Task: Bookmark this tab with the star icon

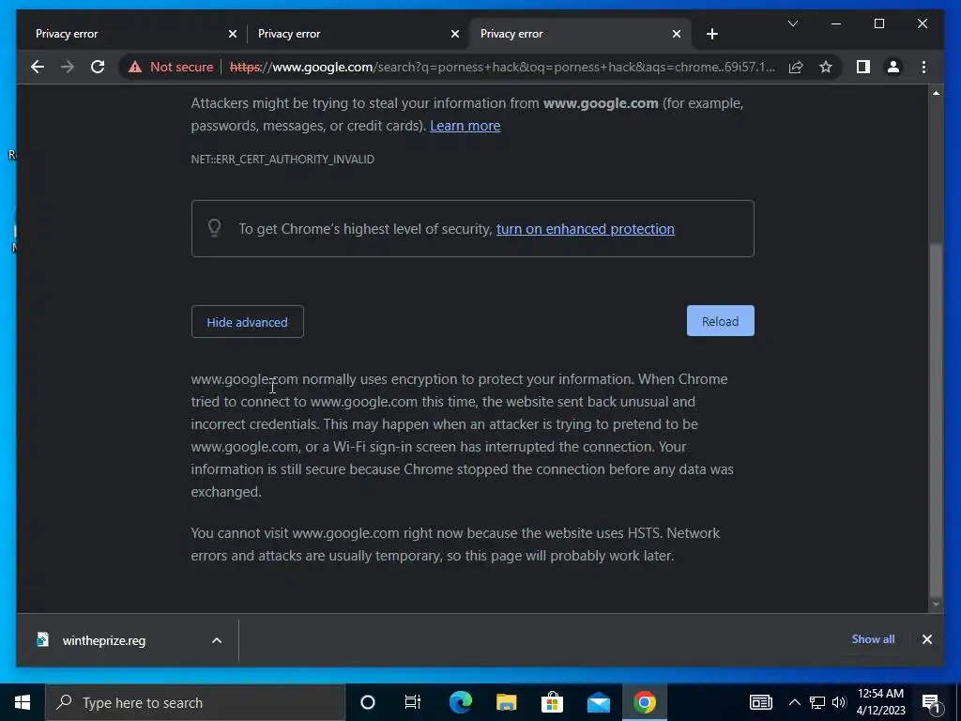Action: pos(826,67)
